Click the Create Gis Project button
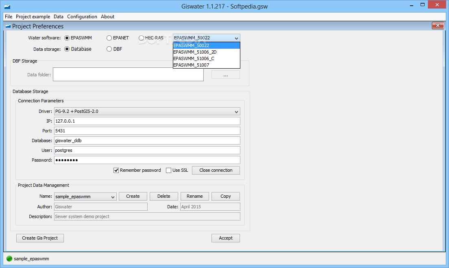The height and width of the screenshot is (268, 449). click(40, 238)
